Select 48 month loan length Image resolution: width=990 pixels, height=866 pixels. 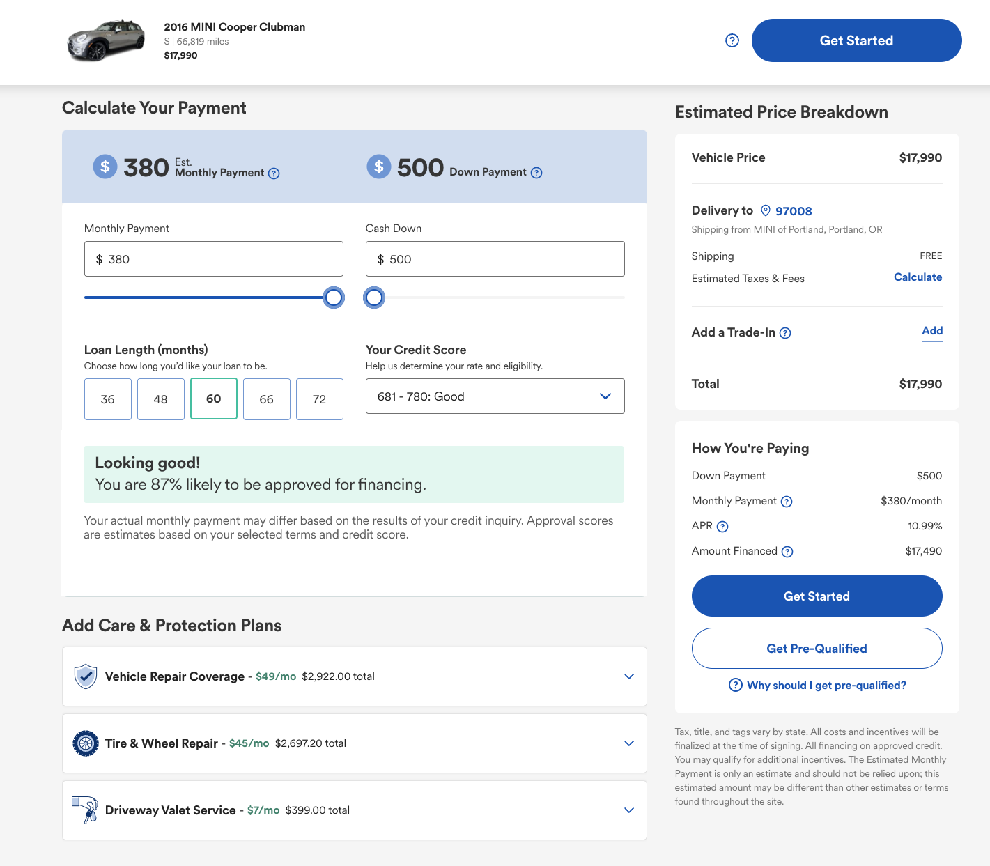point(161,399)
